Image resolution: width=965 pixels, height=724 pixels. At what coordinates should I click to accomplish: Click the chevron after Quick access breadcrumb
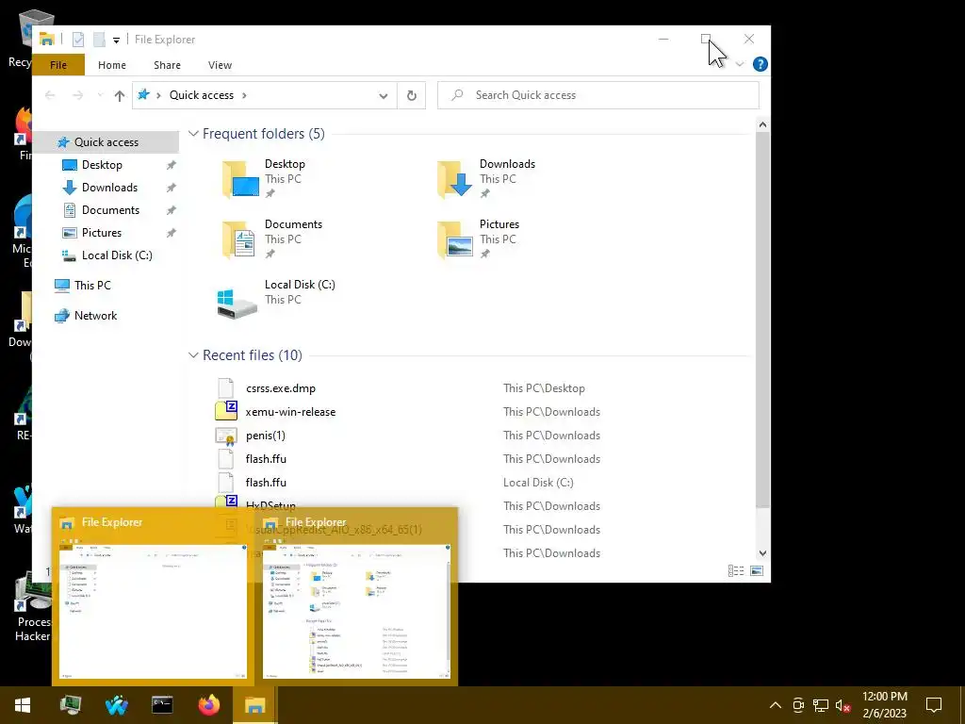click(x=244, y=95)
